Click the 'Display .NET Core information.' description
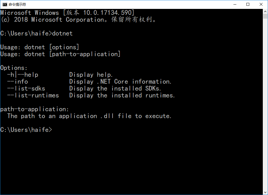This screenshot has height=195, width=268. 120,82
